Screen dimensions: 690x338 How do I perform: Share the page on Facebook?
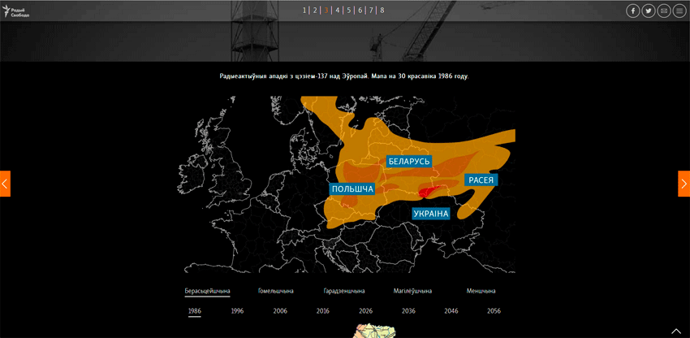[x=633, y=11]
